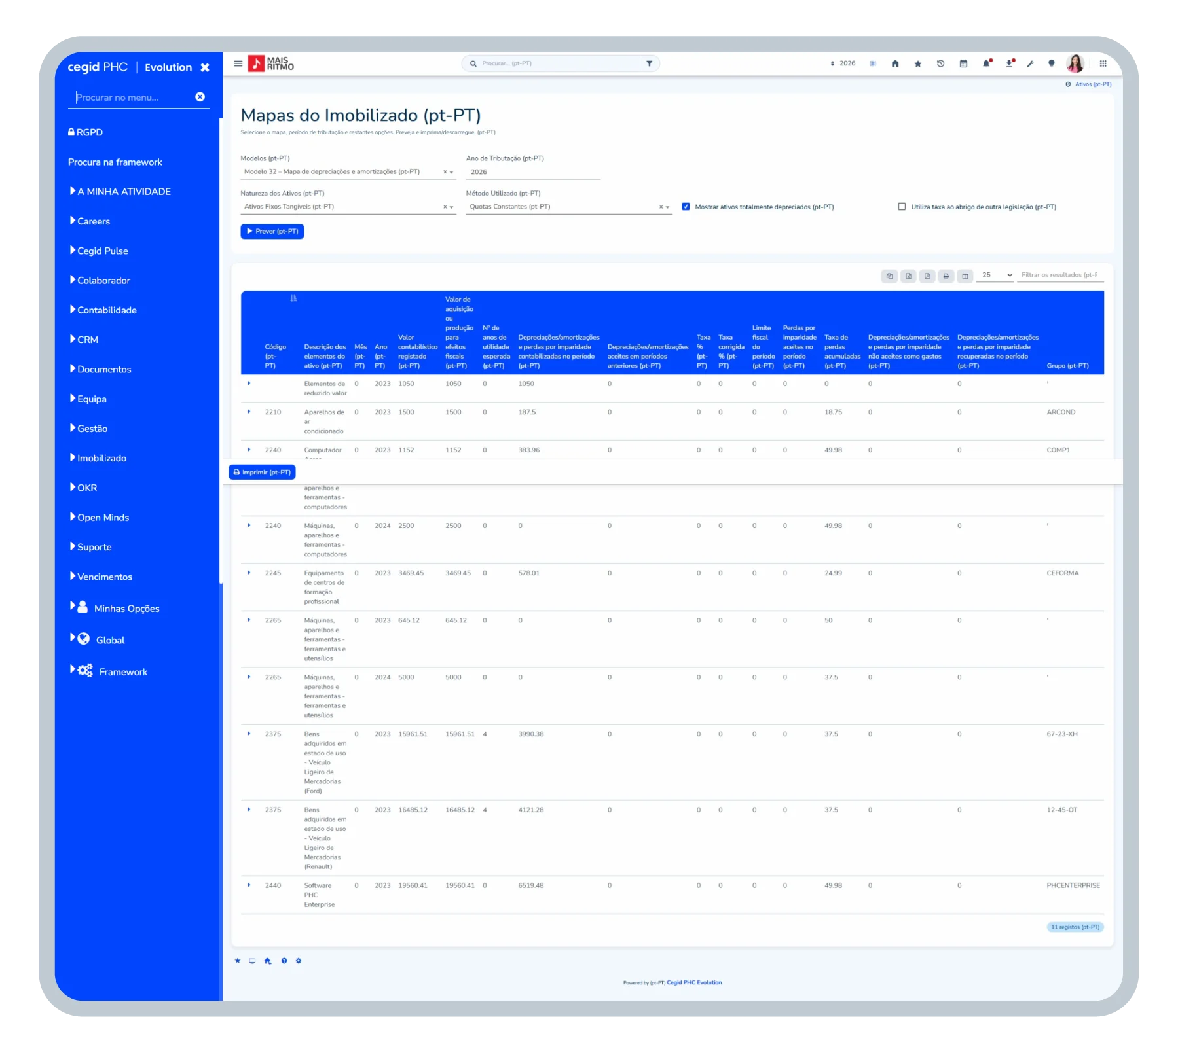Open the apps grid icon
1197x1053 pixels.
[1103, 63]
